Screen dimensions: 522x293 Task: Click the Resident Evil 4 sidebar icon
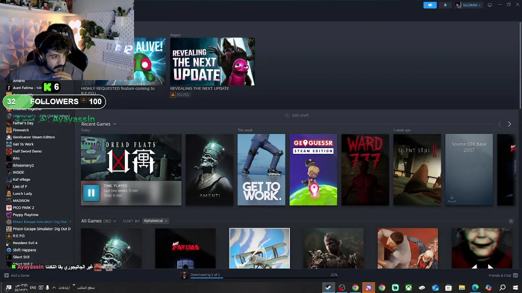point(9,243)
